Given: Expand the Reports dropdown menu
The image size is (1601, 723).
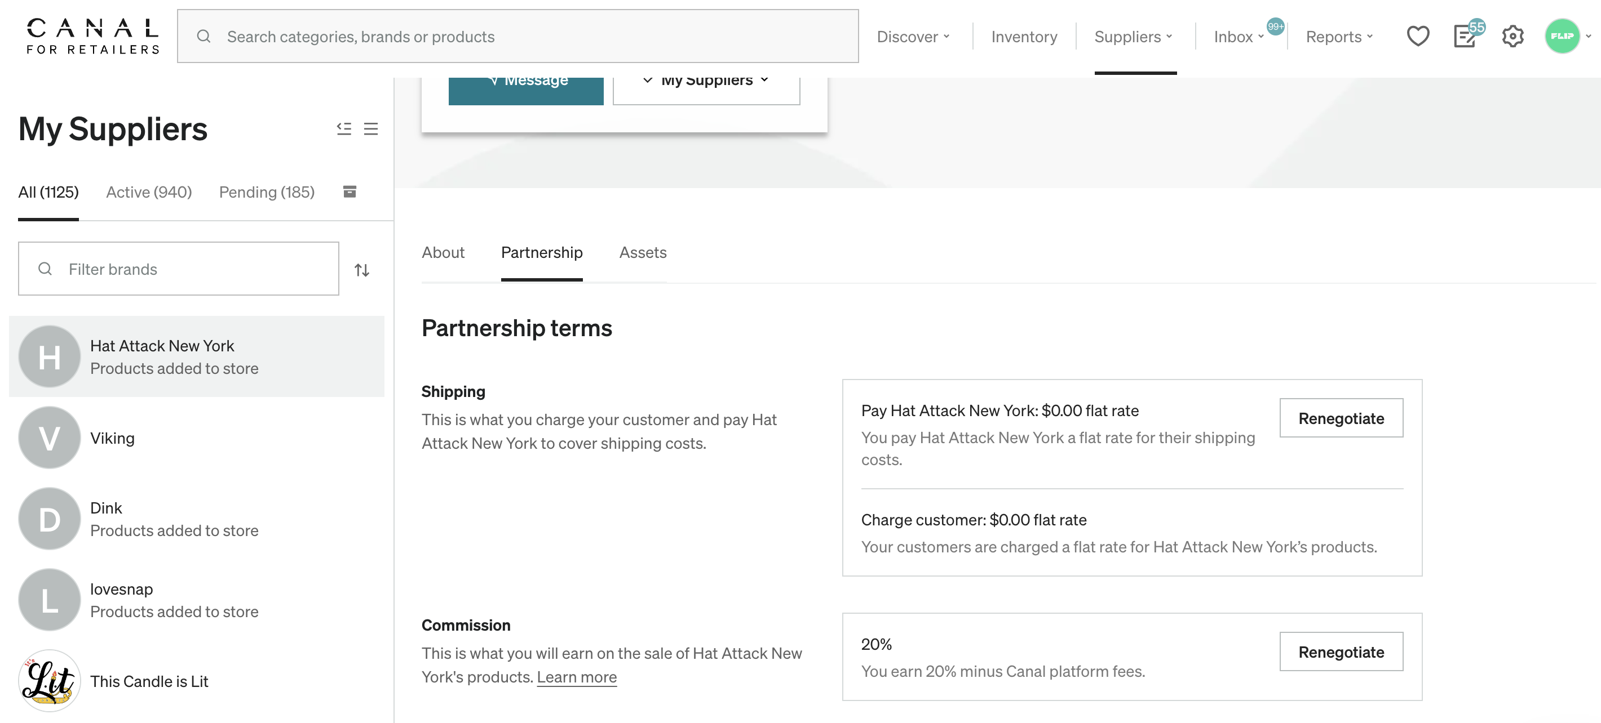Looking at the screenshot, I should tap(1339, 37).
